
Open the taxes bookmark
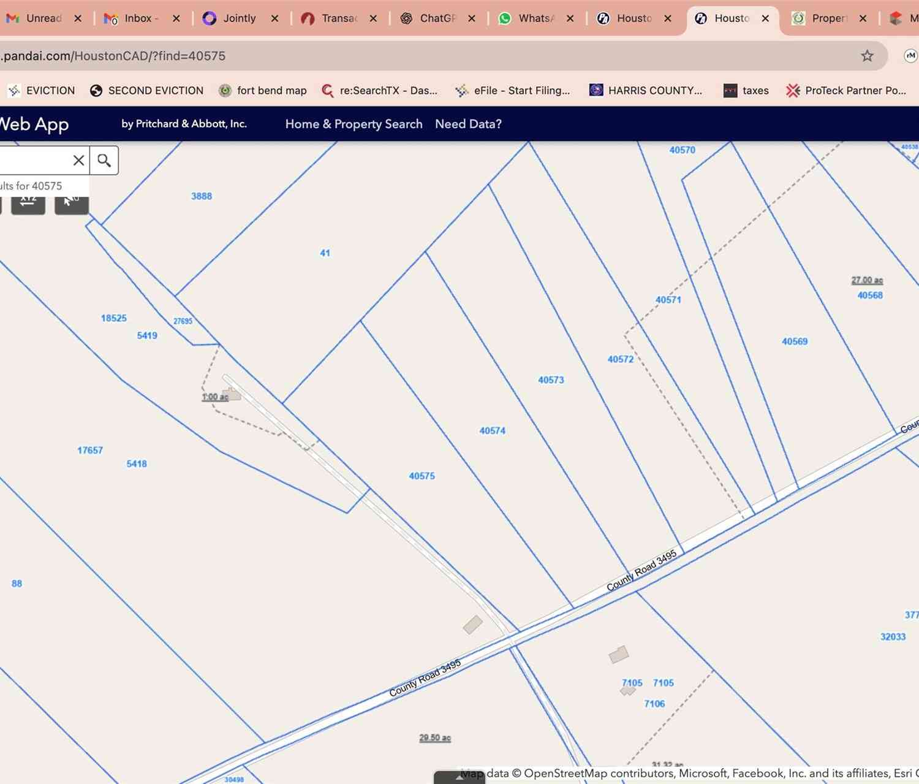746,91
